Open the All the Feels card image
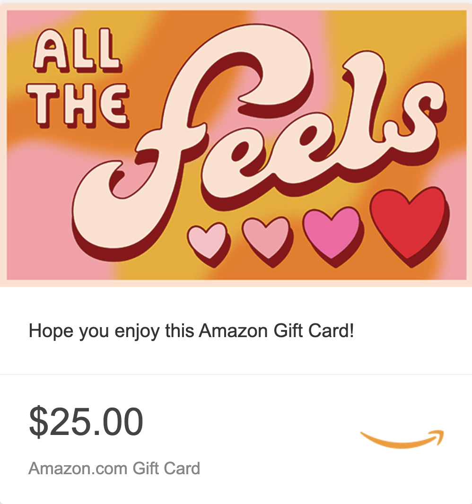472x504 pixels. click(236, 145)
